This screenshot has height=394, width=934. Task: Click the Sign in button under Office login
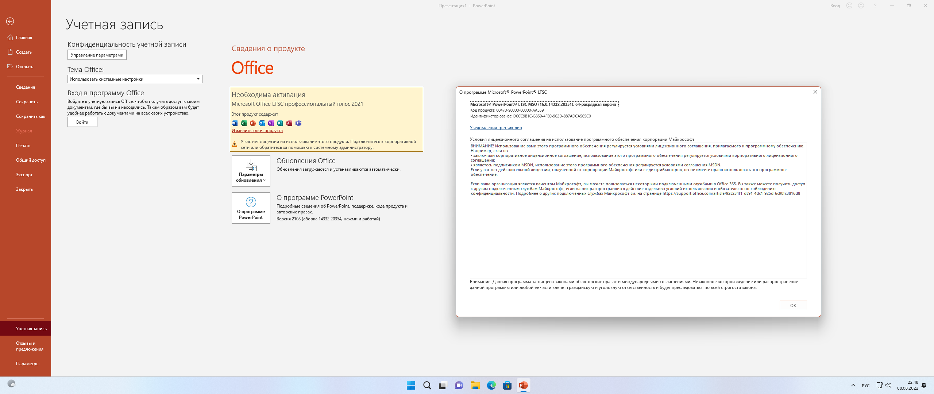tap(82, 122)
